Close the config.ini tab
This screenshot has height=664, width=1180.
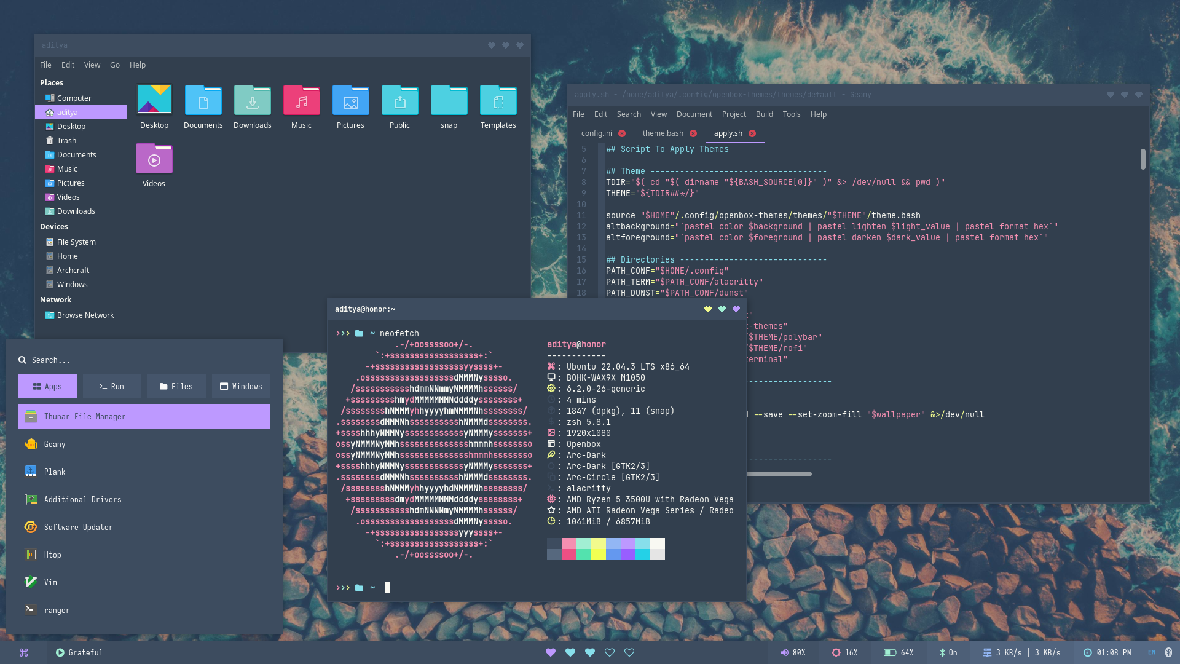click(622, 133)
